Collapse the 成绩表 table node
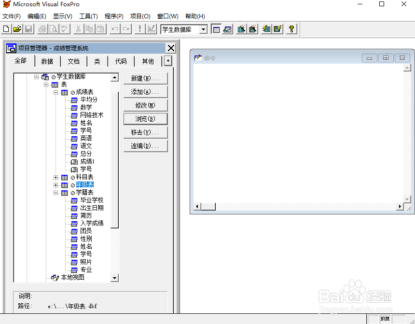This screenshot has width=415, height=324. [56, 92]
